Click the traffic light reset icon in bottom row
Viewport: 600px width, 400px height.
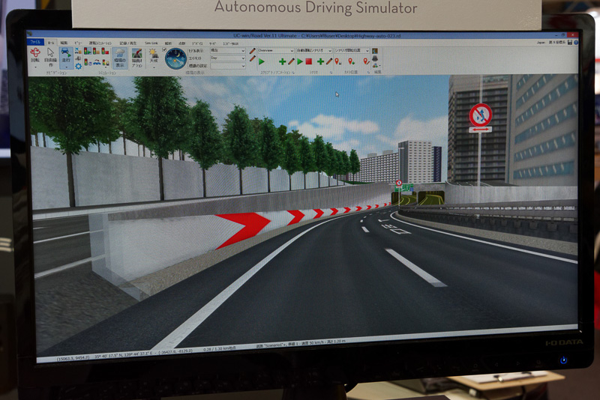click(88, 63)
